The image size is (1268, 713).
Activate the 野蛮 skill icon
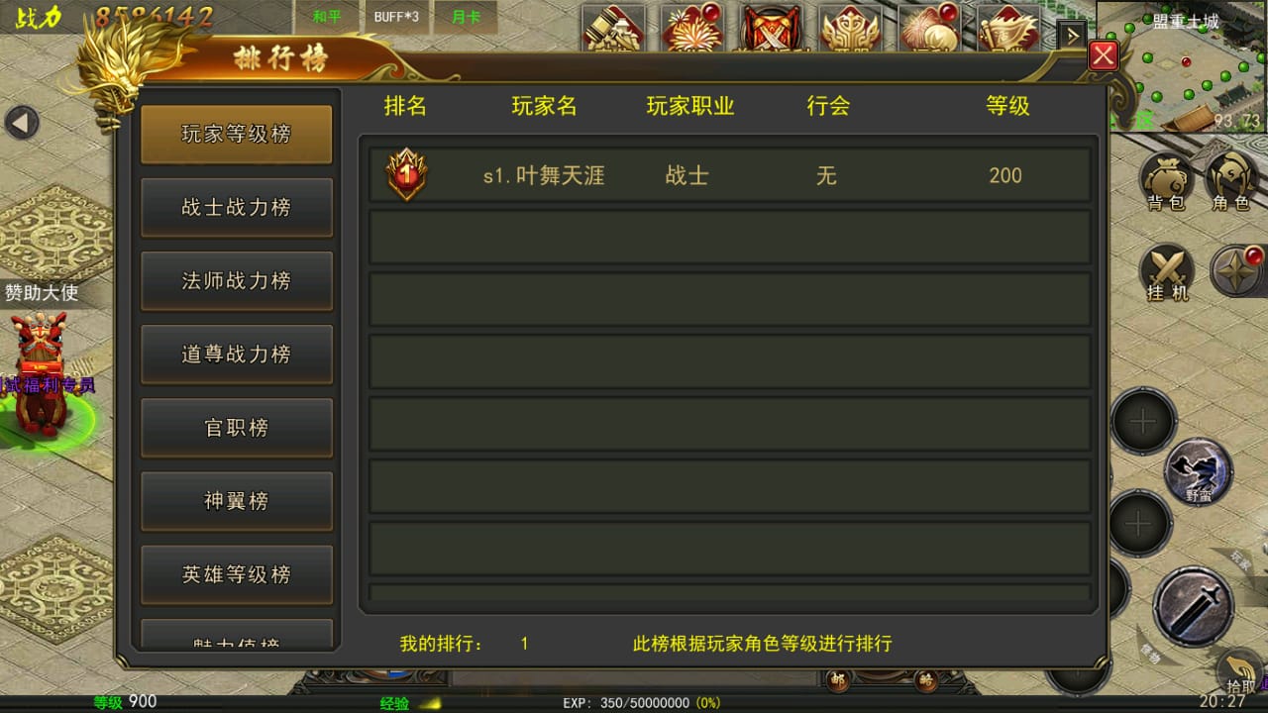click(x=1199, y=471)
